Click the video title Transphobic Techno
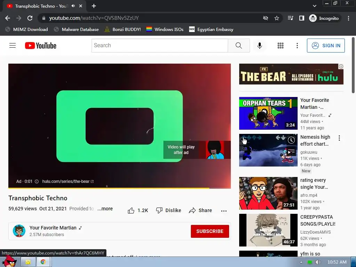Image resolution: width=356 pixels, height=267 pixels. [x=38, y=198]
